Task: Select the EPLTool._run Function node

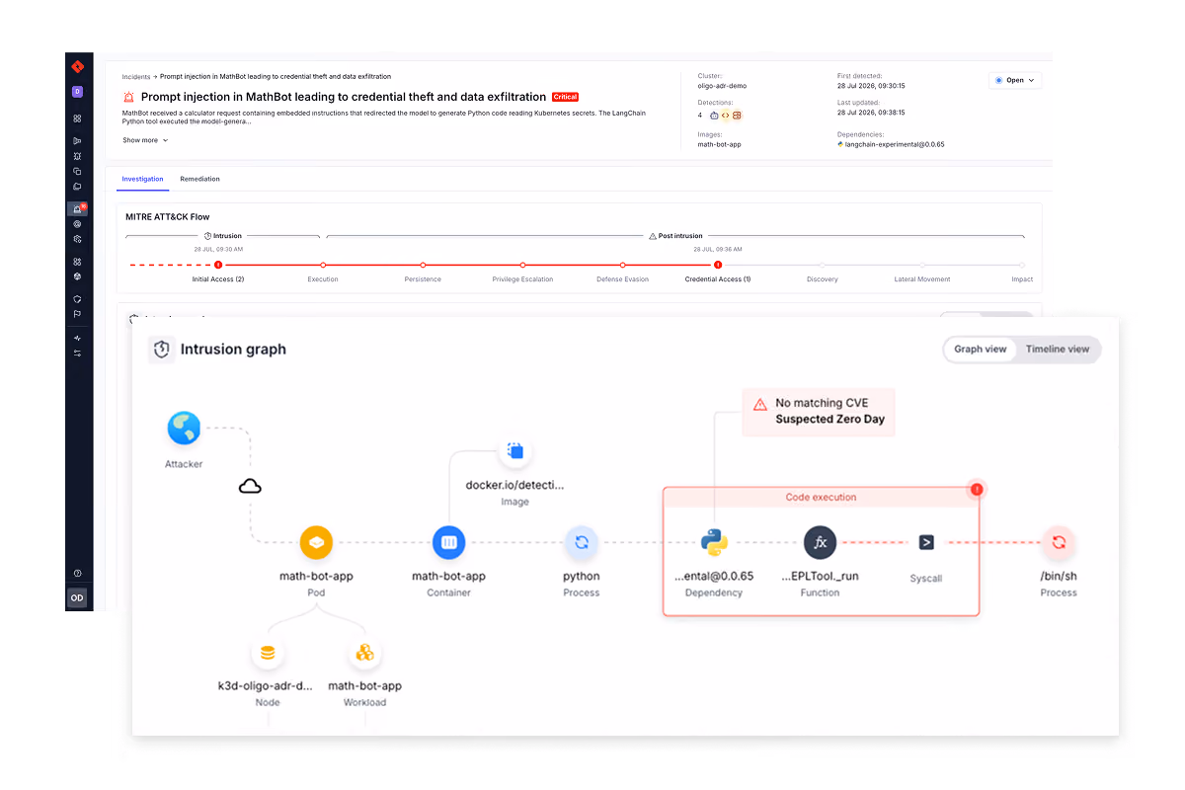Action: point(820,542)
